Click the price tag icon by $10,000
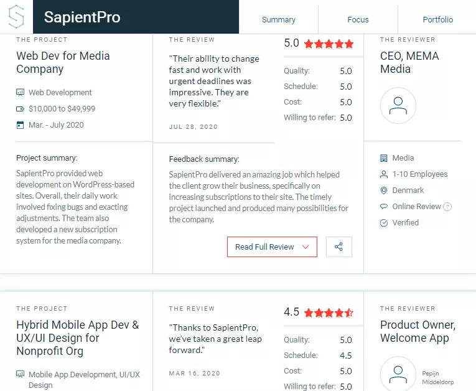Screen dimensions: 476x391 [20, 109]
